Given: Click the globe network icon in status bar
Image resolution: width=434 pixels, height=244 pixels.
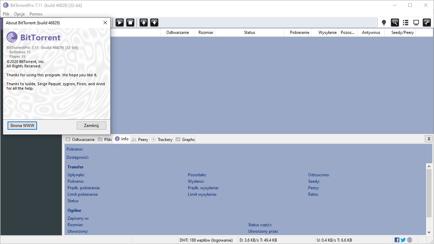Looking at the screenshot, I should (x=410, y=240).
